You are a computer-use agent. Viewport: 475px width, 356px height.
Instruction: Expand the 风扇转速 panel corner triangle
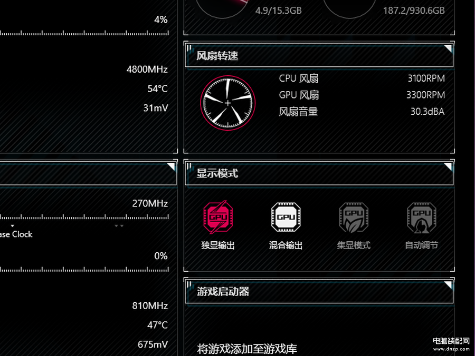tap(448, 48)
